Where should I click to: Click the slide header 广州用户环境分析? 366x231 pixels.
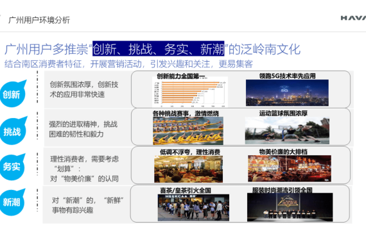click(x=39, y=20)
